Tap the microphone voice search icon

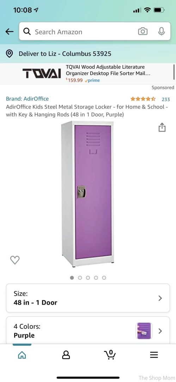click(x=162, y=31)
